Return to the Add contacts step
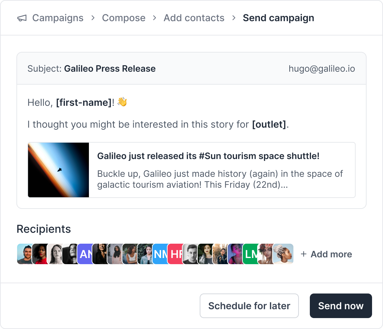The height and width of the screenshot is (329, 383). click(x=194, y=18)
